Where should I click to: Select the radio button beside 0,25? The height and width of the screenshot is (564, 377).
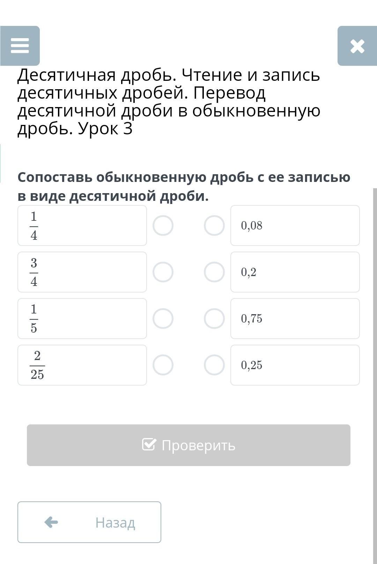[214, 365]
